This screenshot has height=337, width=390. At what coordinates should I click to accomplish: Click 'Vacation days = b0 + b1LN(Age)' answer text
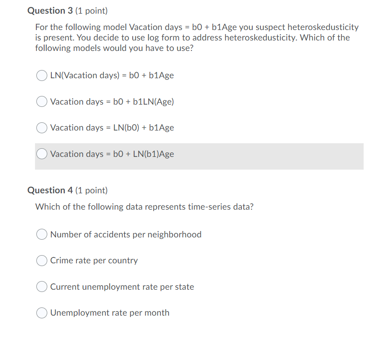coord(112,101)
